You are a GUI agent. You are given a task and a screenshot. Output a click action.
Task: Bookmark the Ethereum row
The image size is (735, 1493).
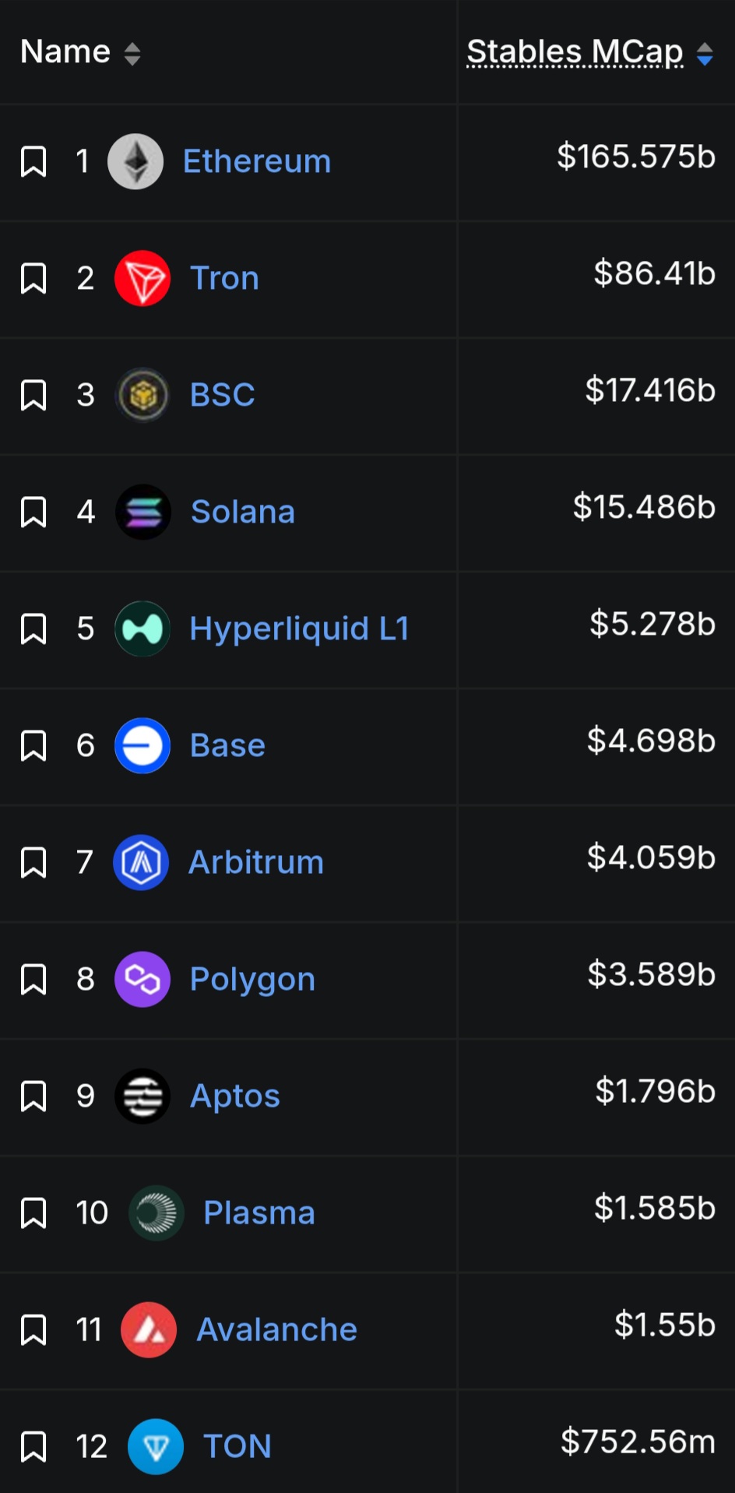click(33, 162)
